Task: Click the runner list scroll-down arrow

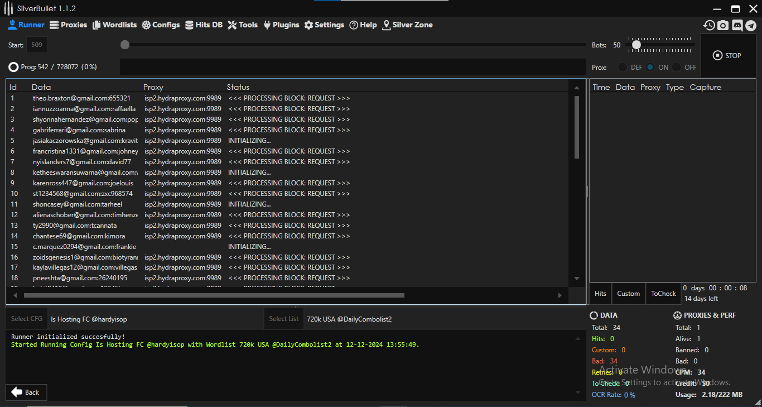Action: 577,279
